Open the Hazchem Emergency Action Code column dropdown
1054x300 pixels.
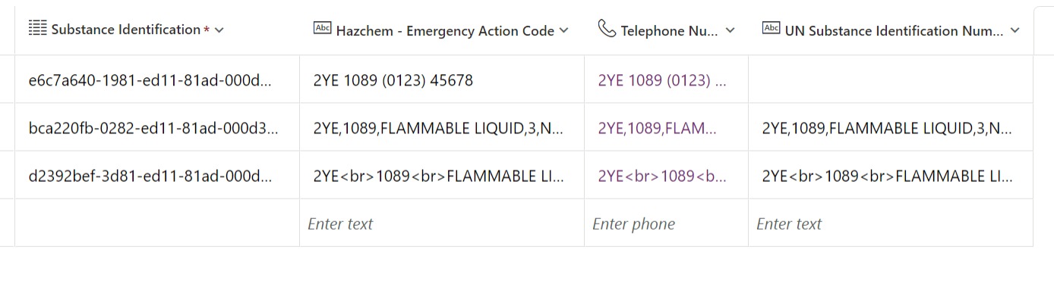(x=563, y=30)
